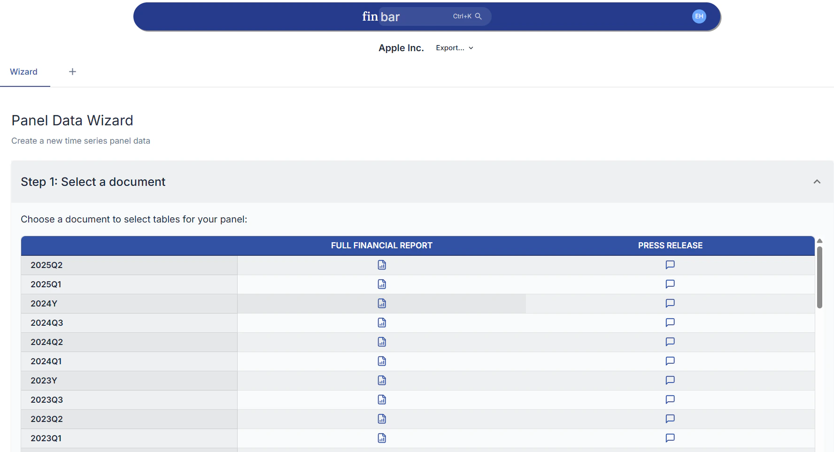Open 2023Q2 full financial report icon
This screenshot has height=452, width=834.
tap(382, 419)
